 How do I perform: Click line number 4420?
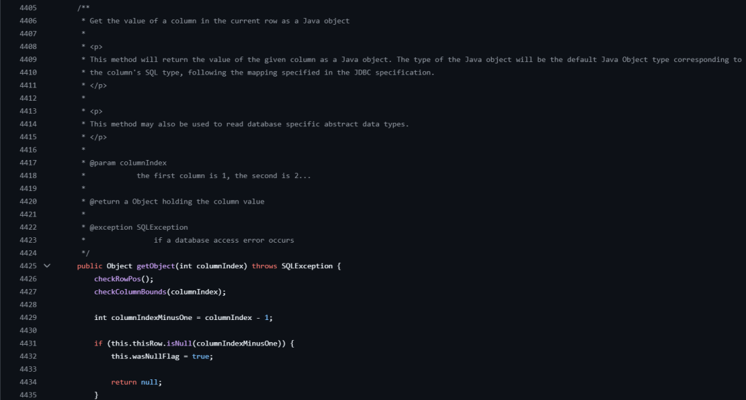click(28, 201)
